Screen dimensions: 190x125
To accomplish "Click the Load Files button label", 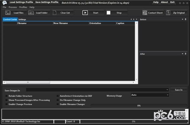I will [18, 13].
